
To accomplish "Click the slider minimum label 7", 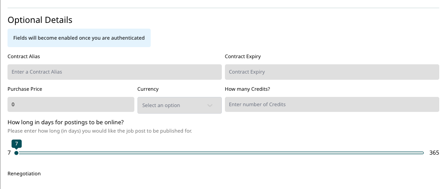I will coord(9,153).
